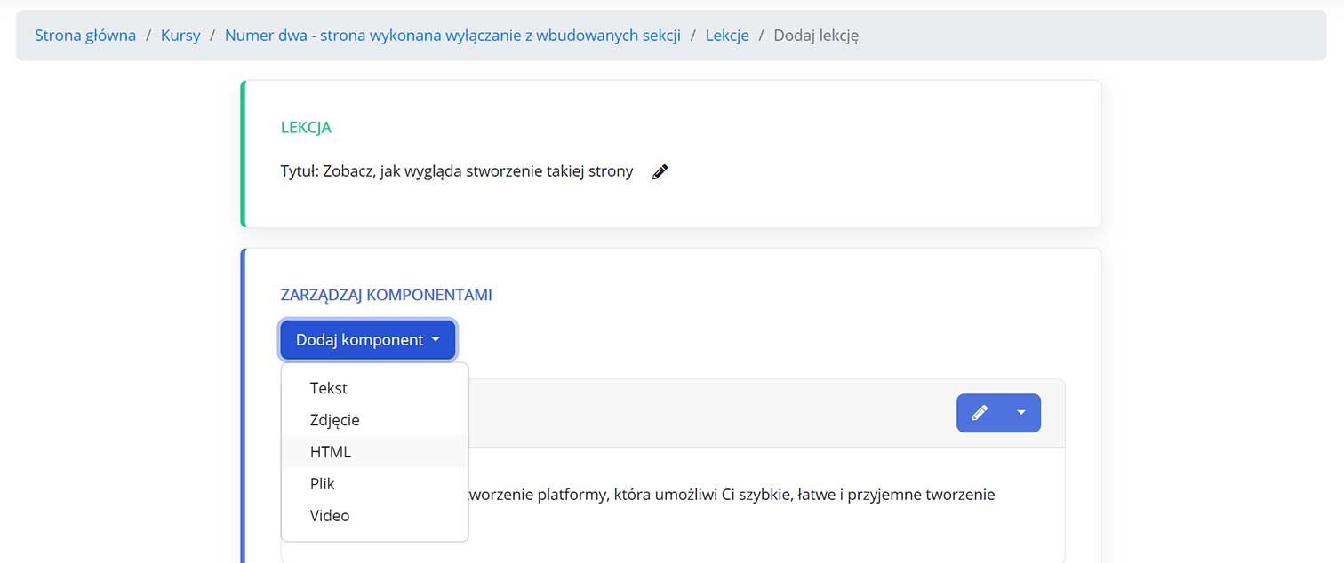Expand the caret dropdown next to the blue pencil
This screenshot has height=563, width=1344.
(x=1021, y=413)
